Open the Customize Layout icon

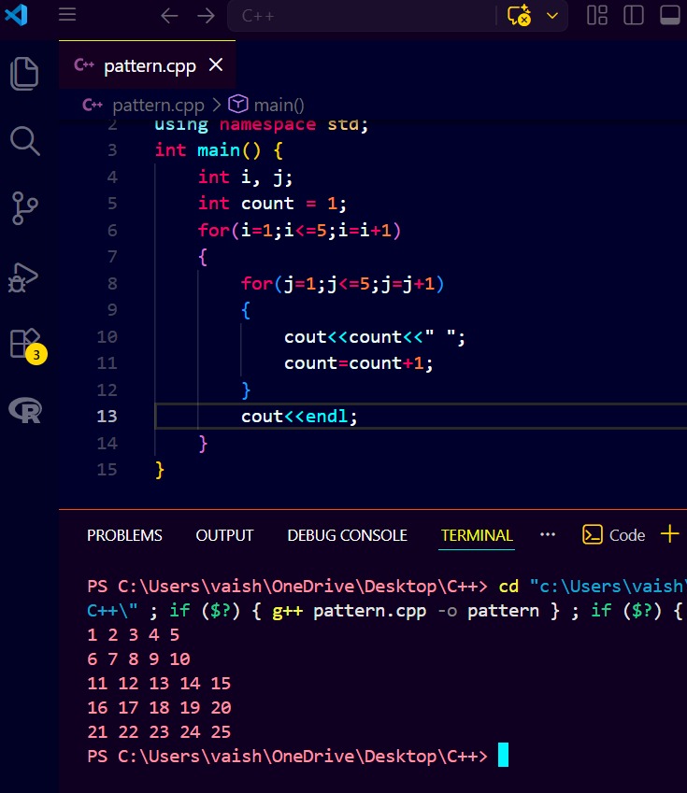597,15
